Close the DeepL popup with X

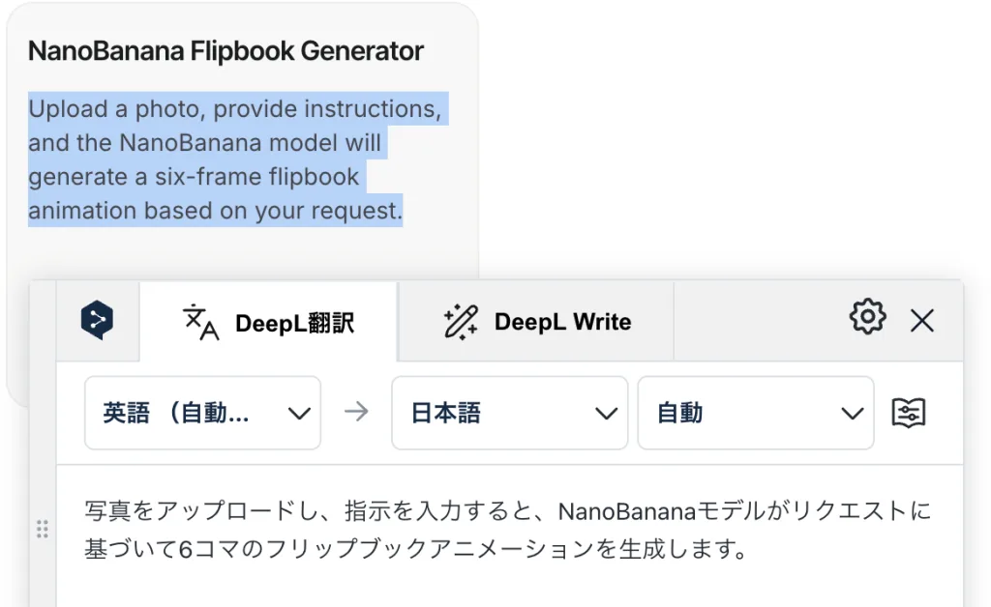click(922, 321)
